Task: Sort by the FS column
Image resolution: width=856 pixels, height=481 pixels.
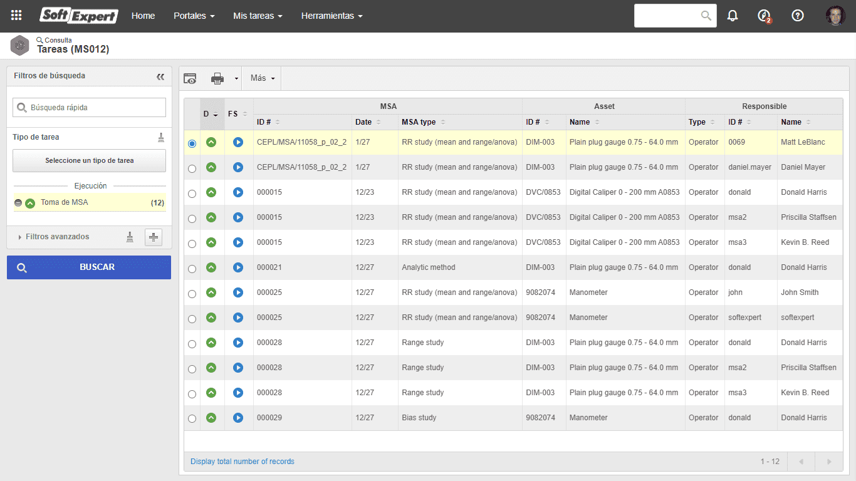Action: tap(237, 114)
